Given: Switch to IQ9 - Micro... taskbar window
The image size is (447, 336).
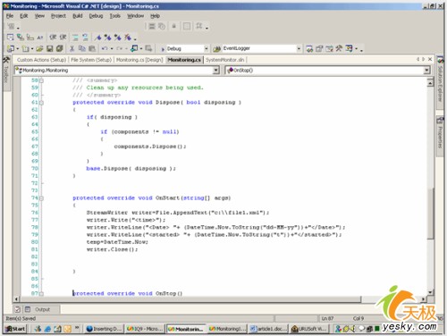Looking at the screenshot, I should pos(145,329).
